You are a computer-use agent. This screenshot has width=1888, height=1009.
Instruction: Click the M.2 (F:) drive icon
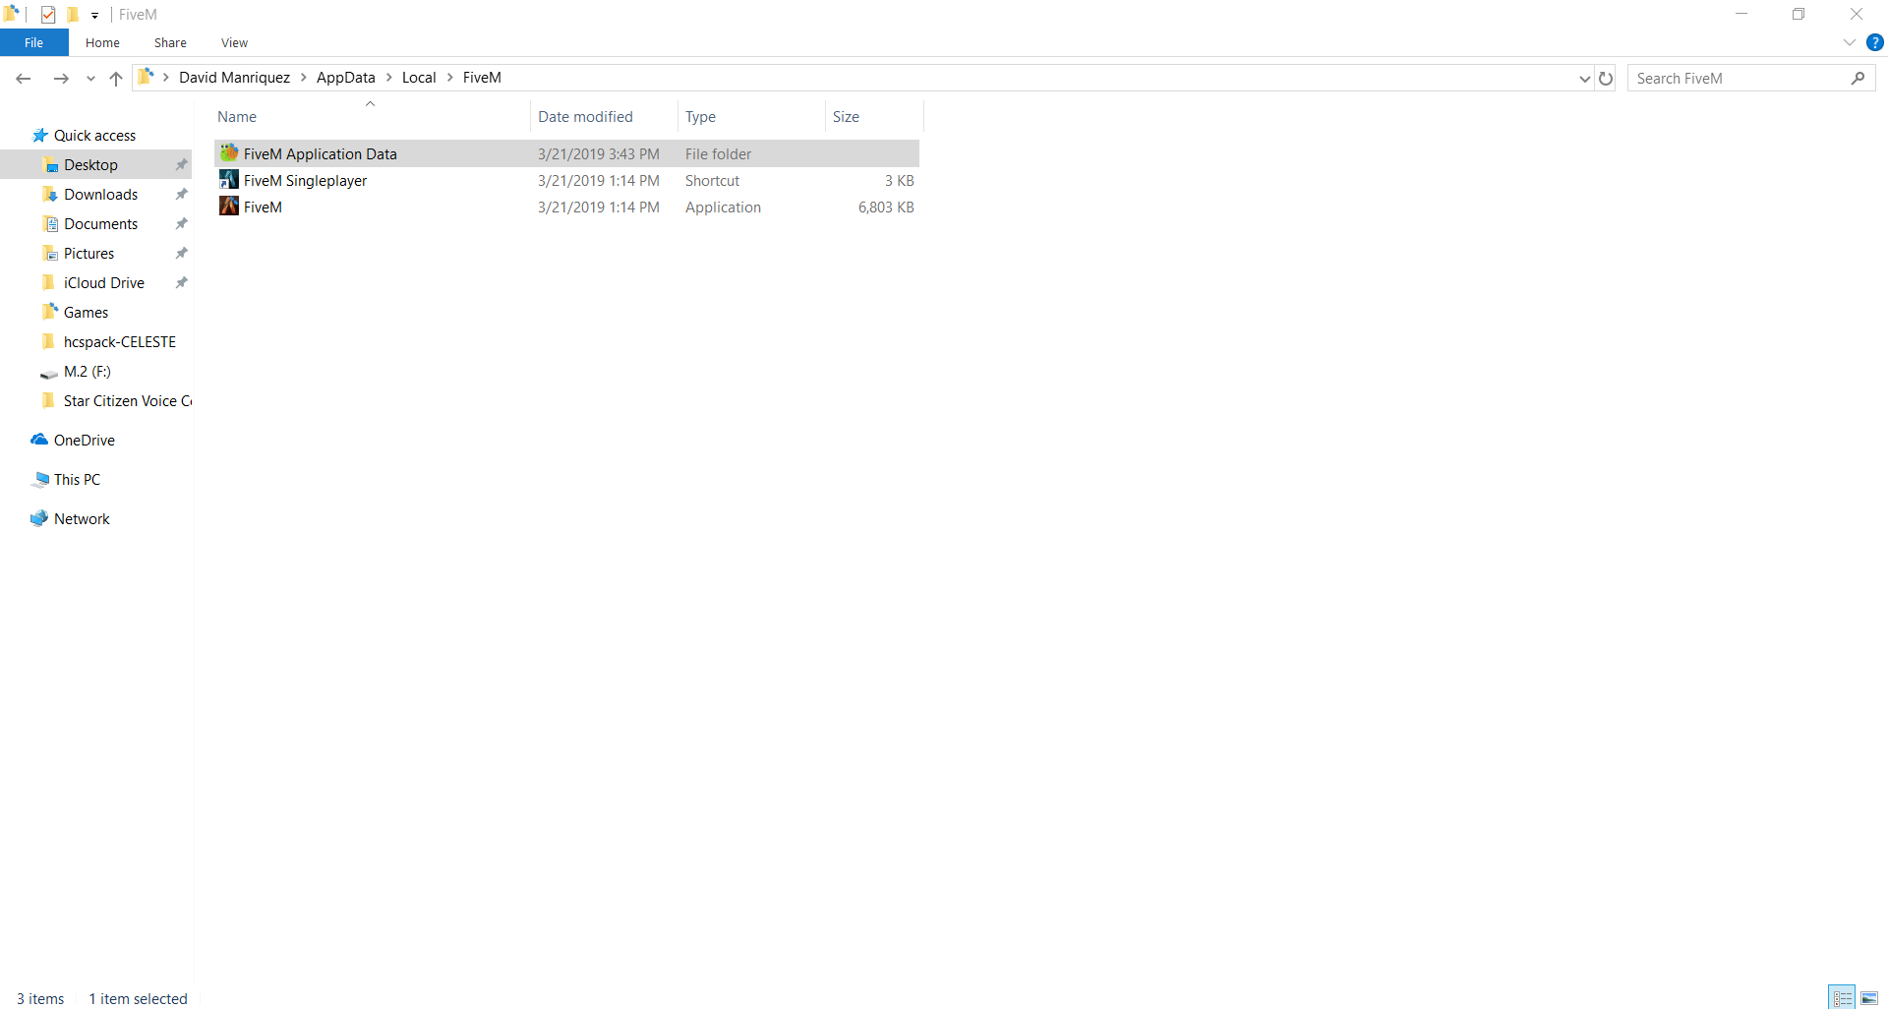(49, 373)
